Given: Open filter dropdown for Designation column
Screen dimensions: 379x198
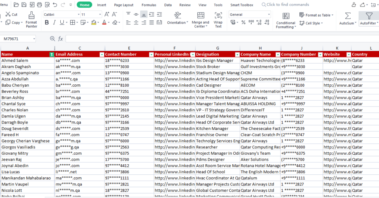Looking at the screenshot, I should [237, 55].
